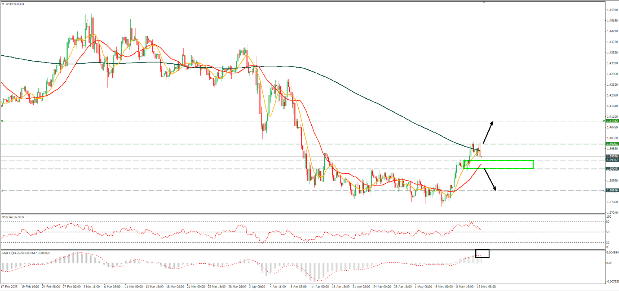Click the 27 Feb 00:00 time label
The image size is (619, 291).
tap(72, 286)
